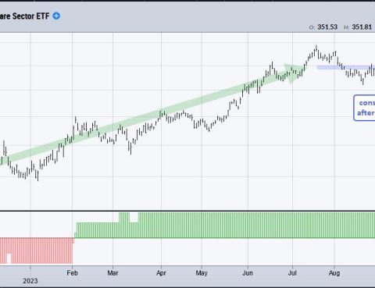
Task: Click the white gap in the red histogram
Action: [9, 258]
